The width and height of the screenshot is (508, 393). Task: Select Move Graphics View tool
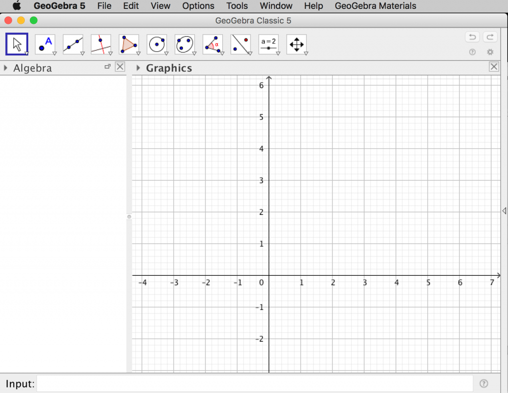point(297,44)
